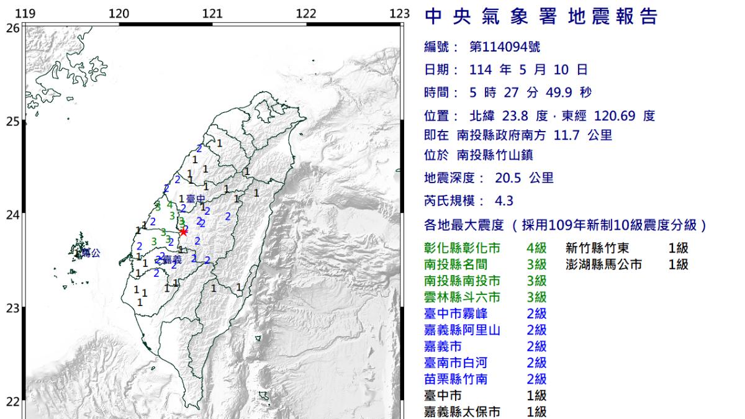Click the latitude label 26
The height and width of the screenshot is (419, 745).
coord(12,27)
